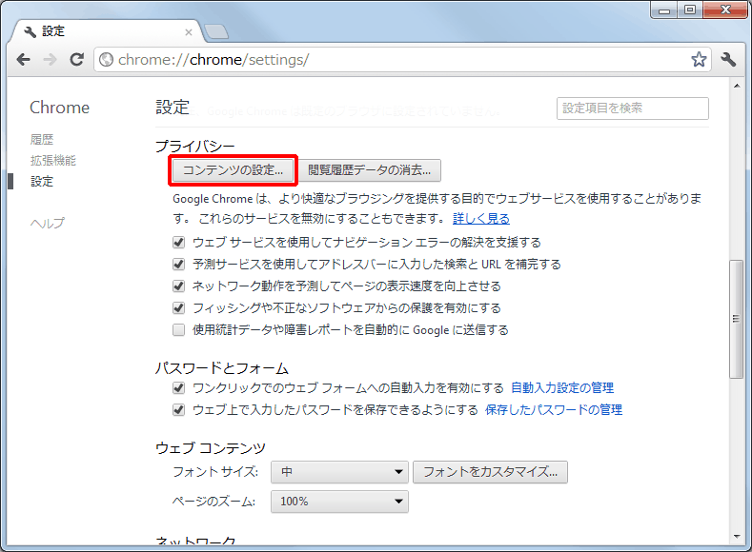
Task: Click the パスワードとフォーム heading
Action: tap(222, 368)
